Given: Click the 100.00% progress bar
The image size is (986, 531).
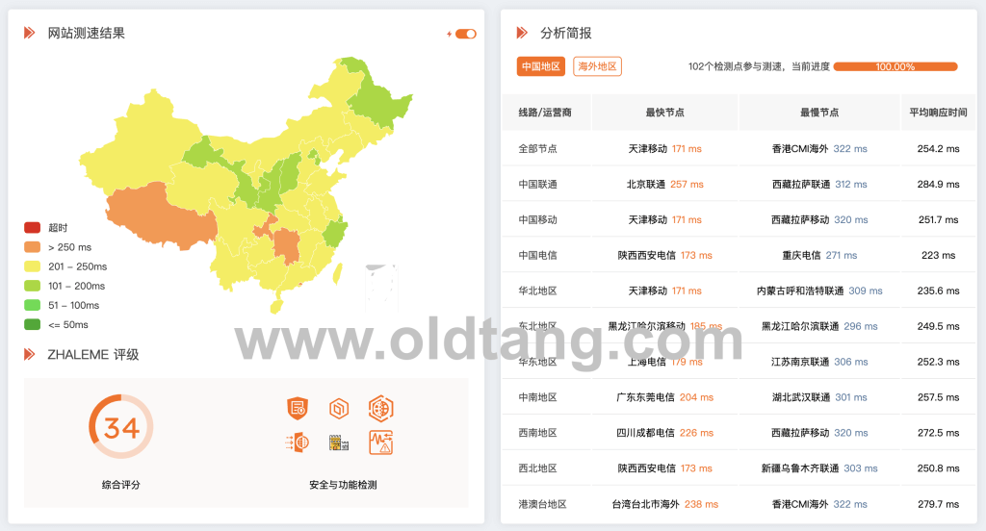Looking at the screenshot, I should pos(895,66).
